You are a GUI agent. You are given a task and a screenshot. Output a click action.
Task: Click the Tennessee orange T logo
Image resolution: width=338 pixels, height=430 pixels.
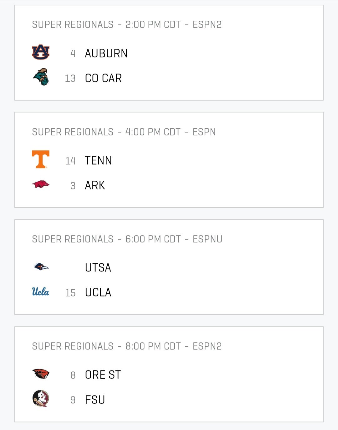41,159
